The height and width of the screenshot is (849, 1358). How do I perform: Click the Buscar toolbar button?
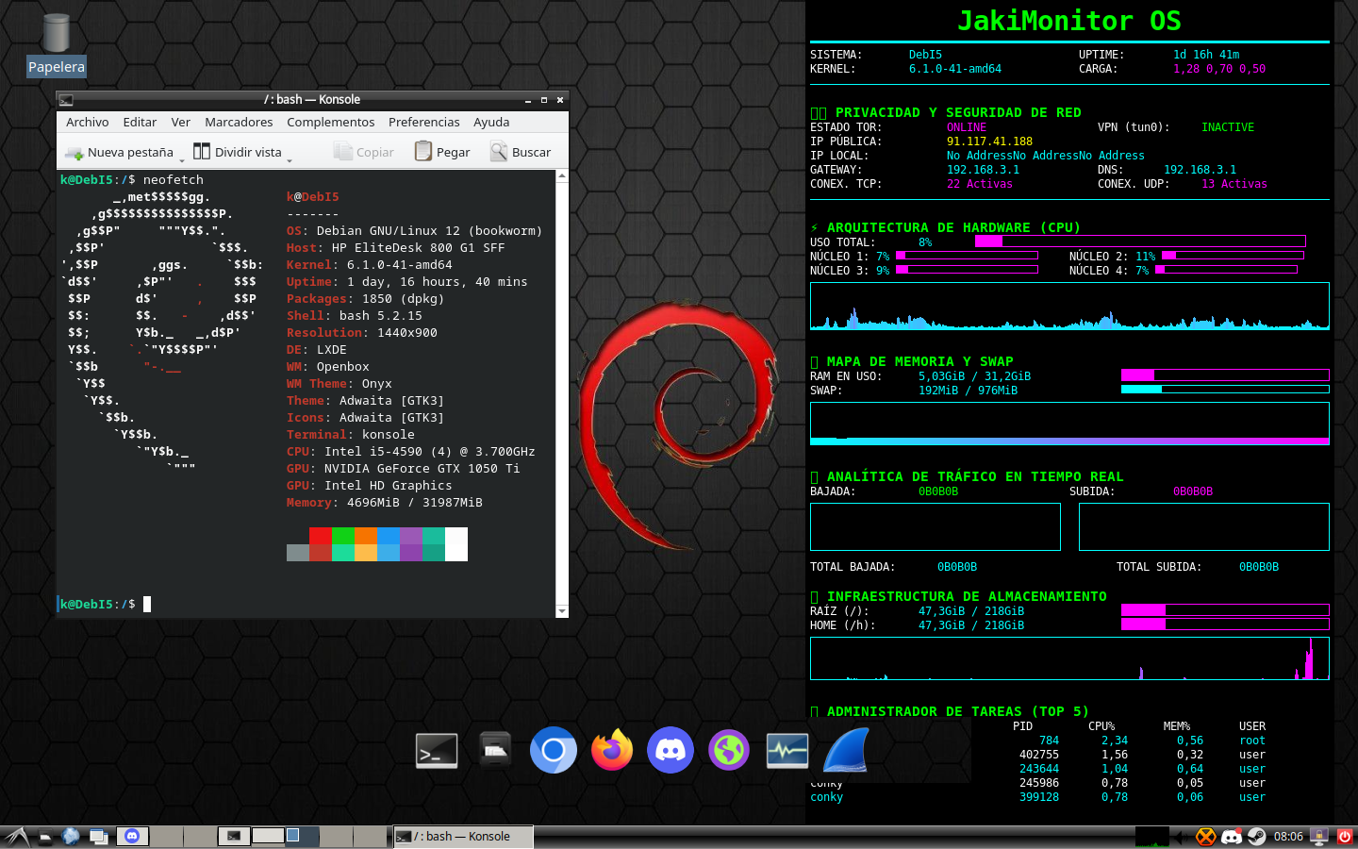[521, 152]
